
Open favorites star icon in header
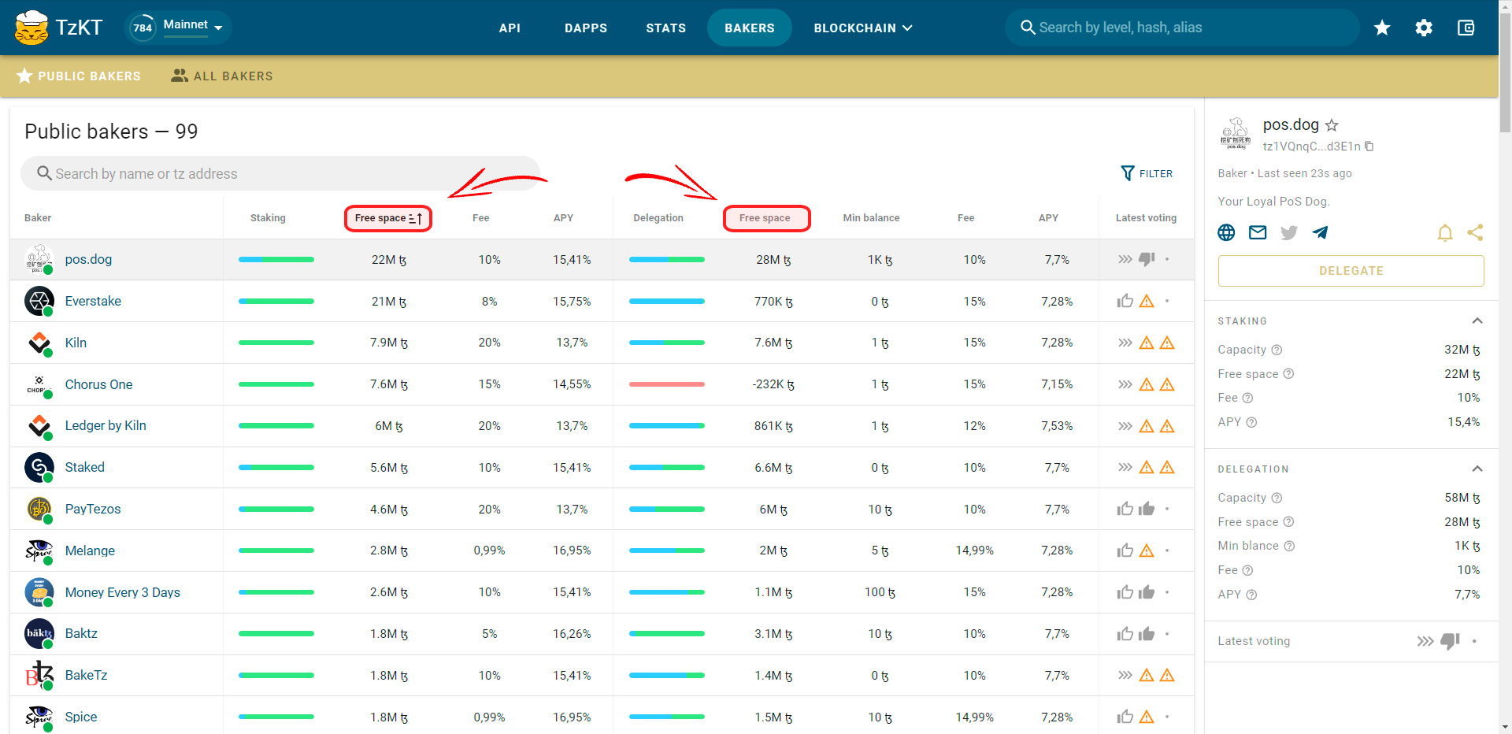click(x=1382, y=28)
